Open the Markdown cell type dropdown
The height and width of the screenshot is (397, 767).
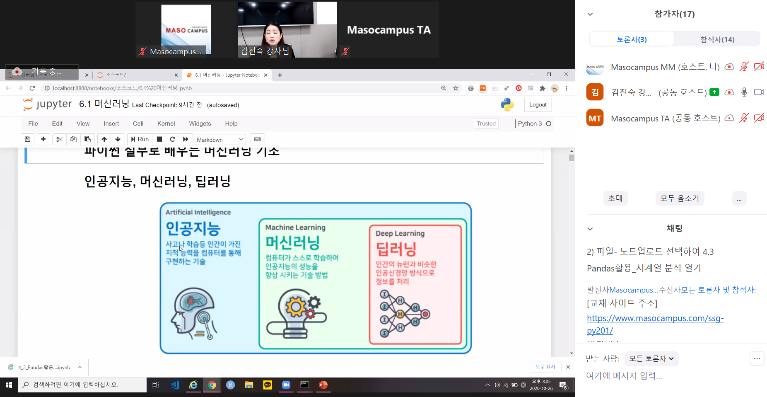click(220, 140)
